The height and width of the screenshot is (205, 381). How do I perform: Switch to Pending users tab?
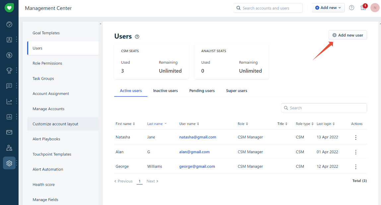tap(202, 91)
